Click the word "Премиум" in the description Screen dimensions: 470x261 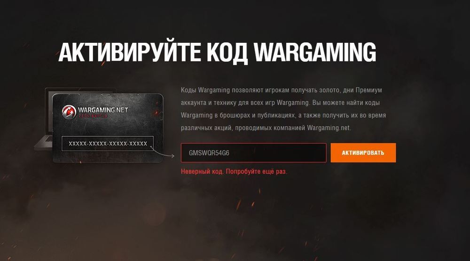point(368,90)
